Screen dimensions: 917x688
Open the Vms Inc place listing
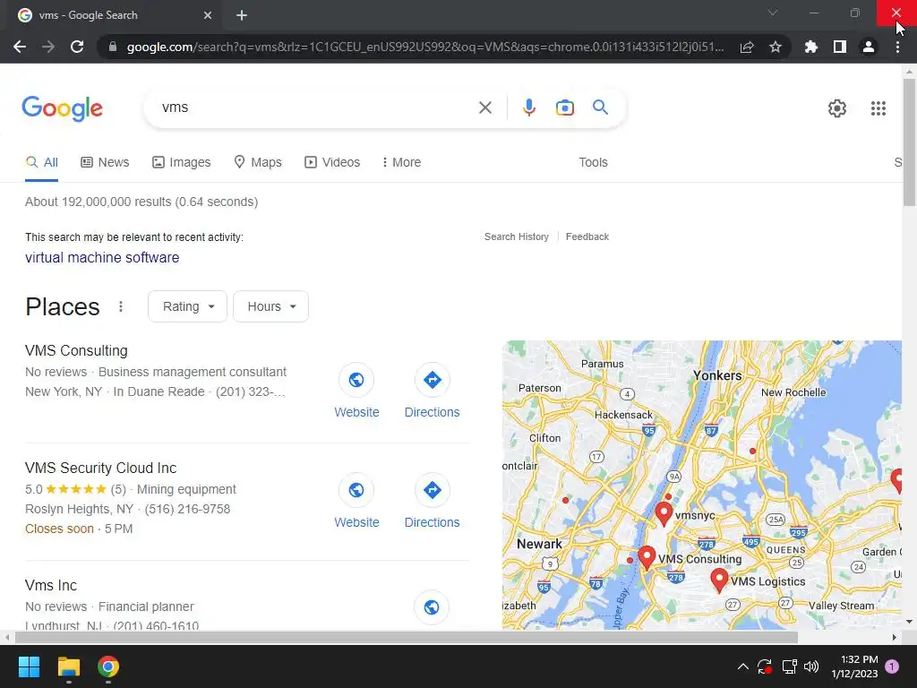click(51, 585)
